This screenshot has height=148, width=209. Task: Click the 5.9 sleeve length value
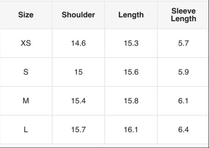[183, 72]
